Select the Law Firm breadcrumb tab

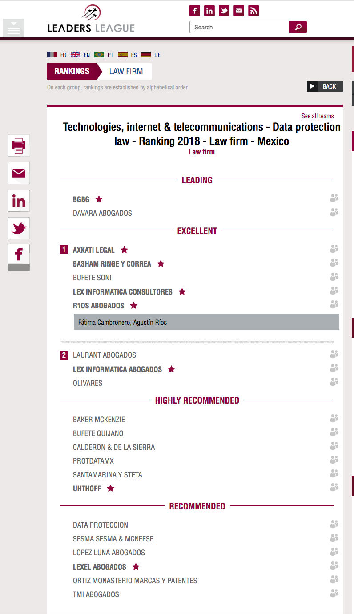point(126,71)
